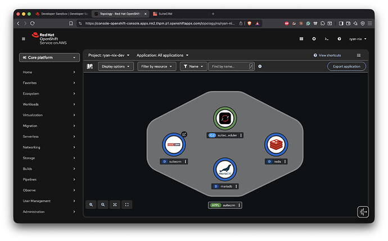
Task: Open kebab menu for suitecrm deployment label
Action: [186, 162]
